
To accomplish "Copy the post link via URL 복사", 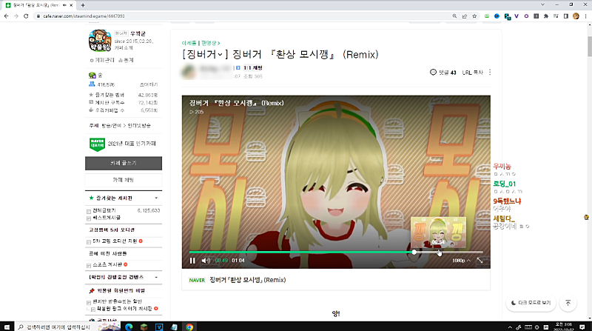I will pos(472,72).
